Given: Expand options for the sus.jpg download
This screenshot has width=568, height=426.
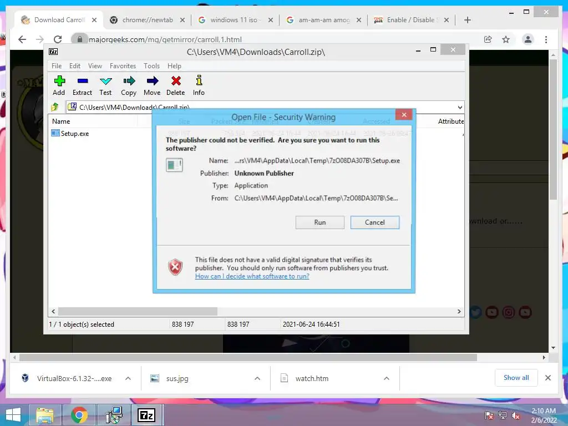Looking at the screenshot, I should (x=257, y=378).
